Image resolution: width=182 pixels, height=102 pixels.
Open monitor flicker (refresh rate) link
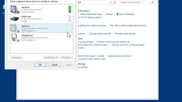click(x=92, y=59)
